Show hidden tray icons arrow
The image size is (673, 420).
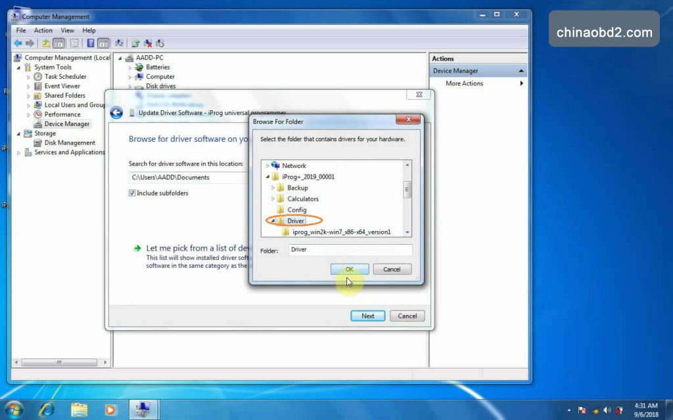tap(569, 410)
